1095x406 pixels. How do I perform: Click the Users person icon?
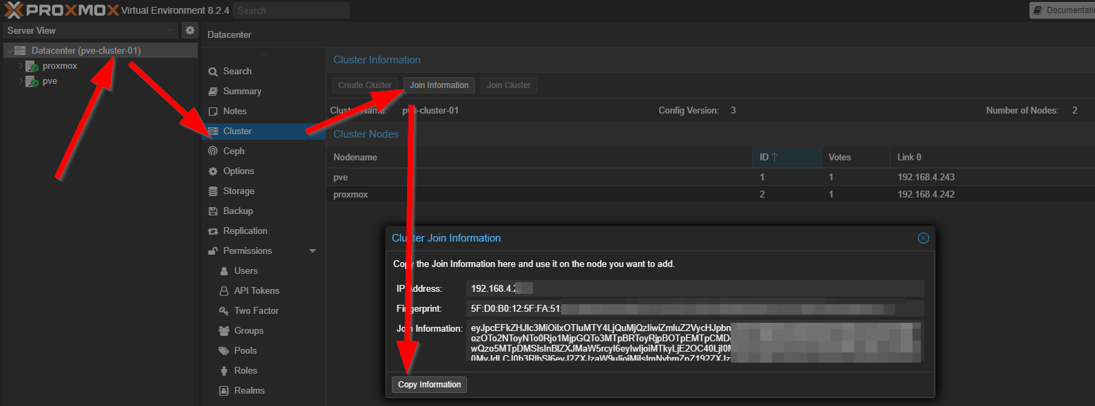coord(224,271)
